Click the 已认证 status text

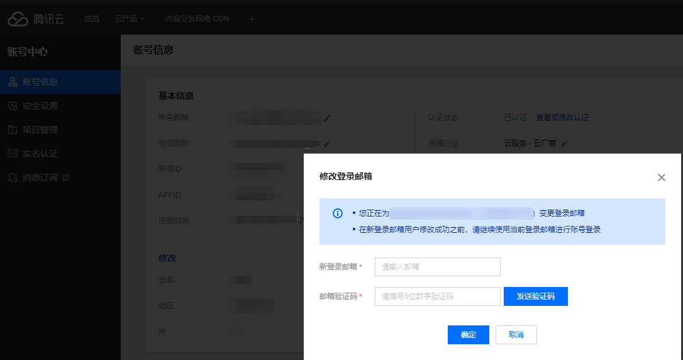pos(515,118)
